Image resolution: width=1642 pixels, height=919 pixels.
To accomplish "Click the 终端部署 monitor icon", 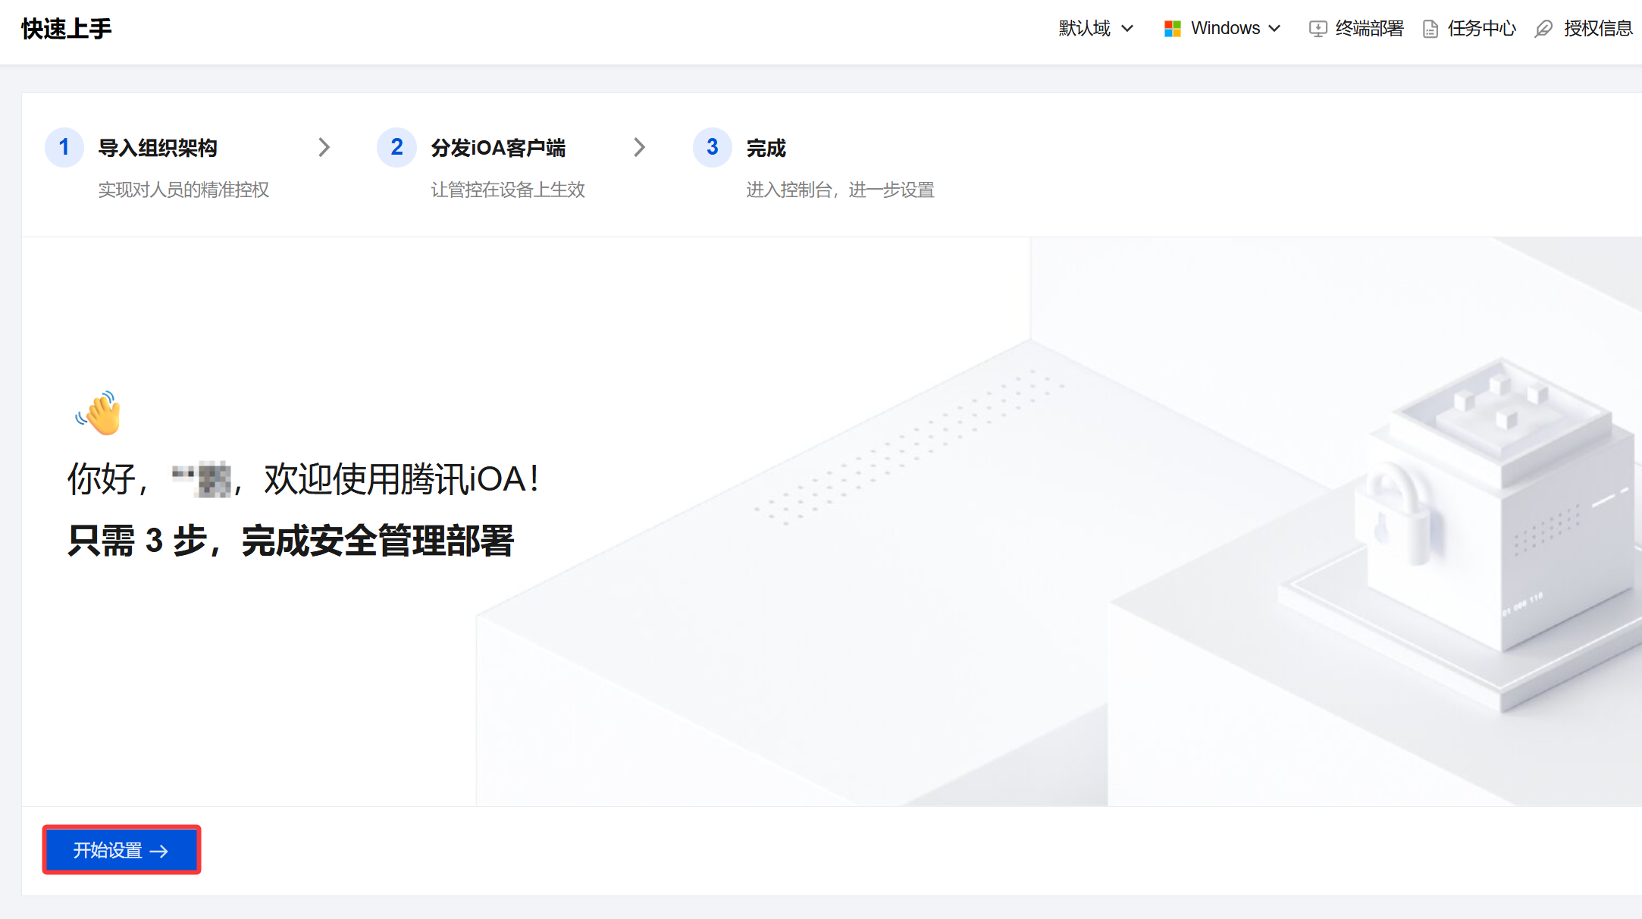I will pos(1318,29).
